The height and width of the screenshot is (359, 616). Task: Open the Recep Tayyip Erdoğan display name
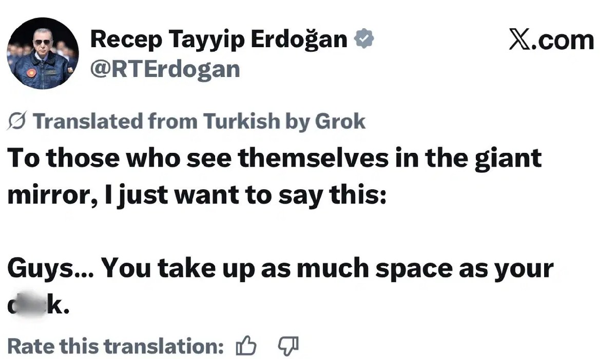coord(219,40)
